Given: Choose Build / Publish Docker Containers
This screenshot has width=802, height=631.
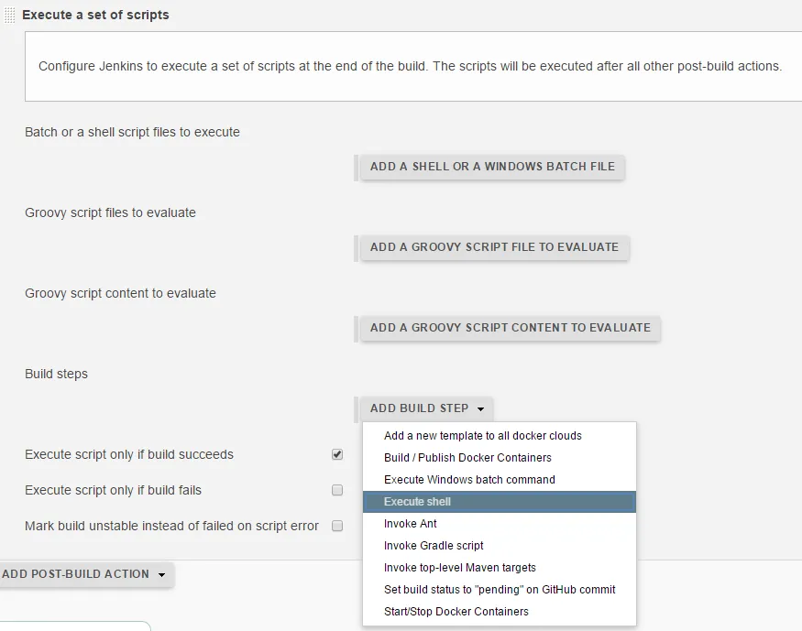Looking at the screenshot, I should click(x=467, y=458).
